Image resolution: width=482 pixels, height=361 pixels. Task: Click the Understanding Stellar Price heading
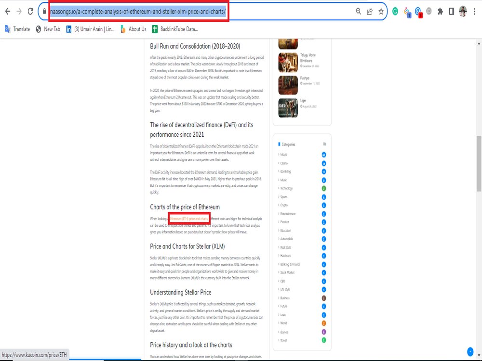tap(180, 292)
